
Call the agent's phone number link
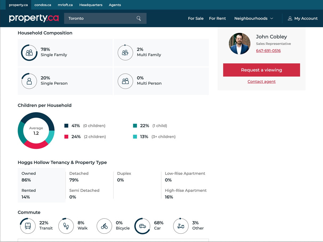tap(268, 51)
